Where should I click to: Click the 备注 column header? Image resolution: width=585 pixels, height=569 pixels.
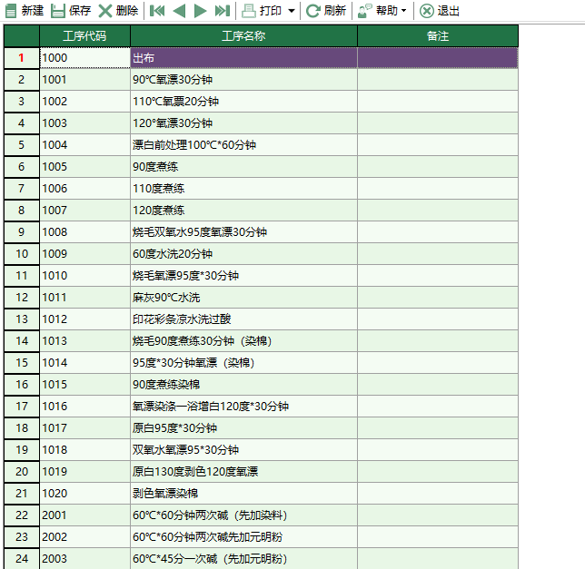point(437,36)
